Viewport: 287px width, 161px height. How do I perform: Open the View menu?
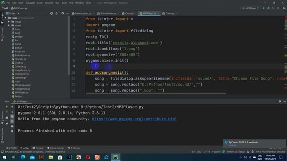click(x=21, y=3)
